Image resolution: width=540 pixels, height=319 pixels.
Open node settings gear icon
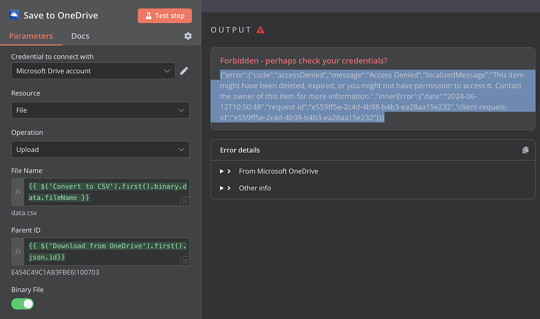188,36
